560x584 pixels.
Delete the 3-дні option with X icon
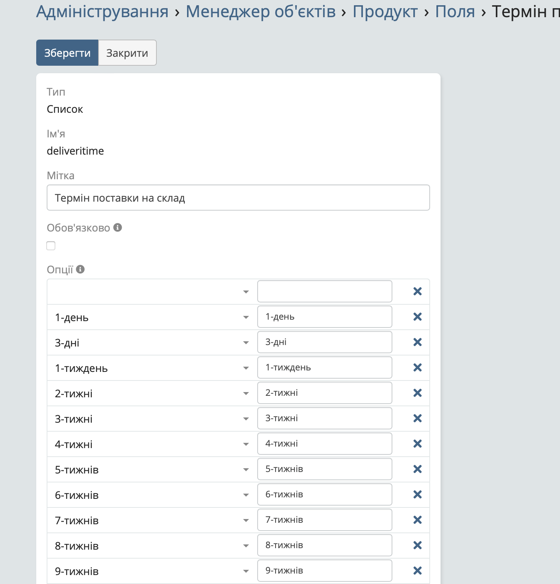[417, 342]
